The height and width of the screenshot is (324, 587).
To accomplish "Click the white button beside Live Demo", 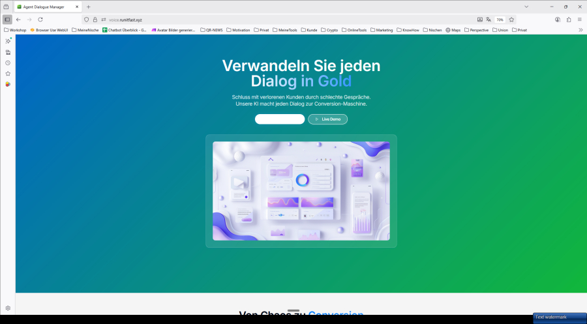I will tap(280, 119).
